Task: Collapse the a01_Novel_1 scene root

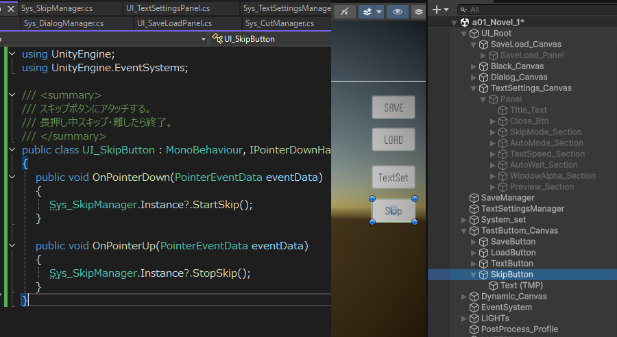Action: tap(453, 23)
